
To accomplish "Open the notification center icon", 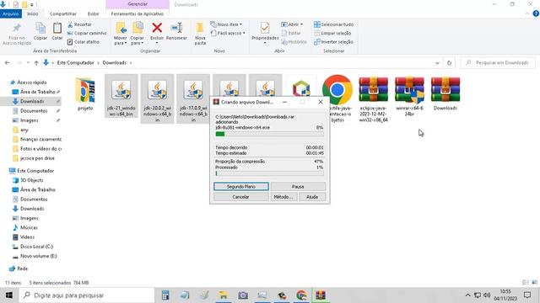I will click(527, 295).
